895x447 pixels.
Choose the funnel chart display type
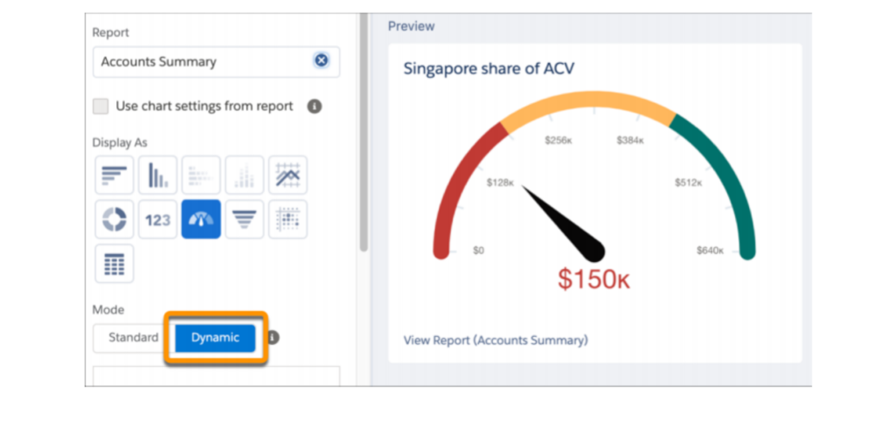[x=245, y=219]
